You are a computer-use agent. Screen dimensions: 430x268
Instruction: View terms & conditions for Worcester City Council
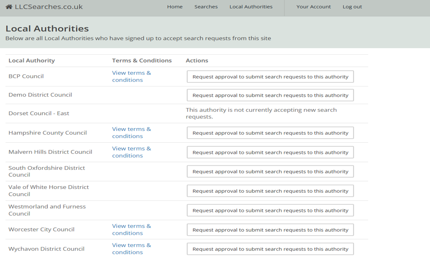tap(131, 230)
